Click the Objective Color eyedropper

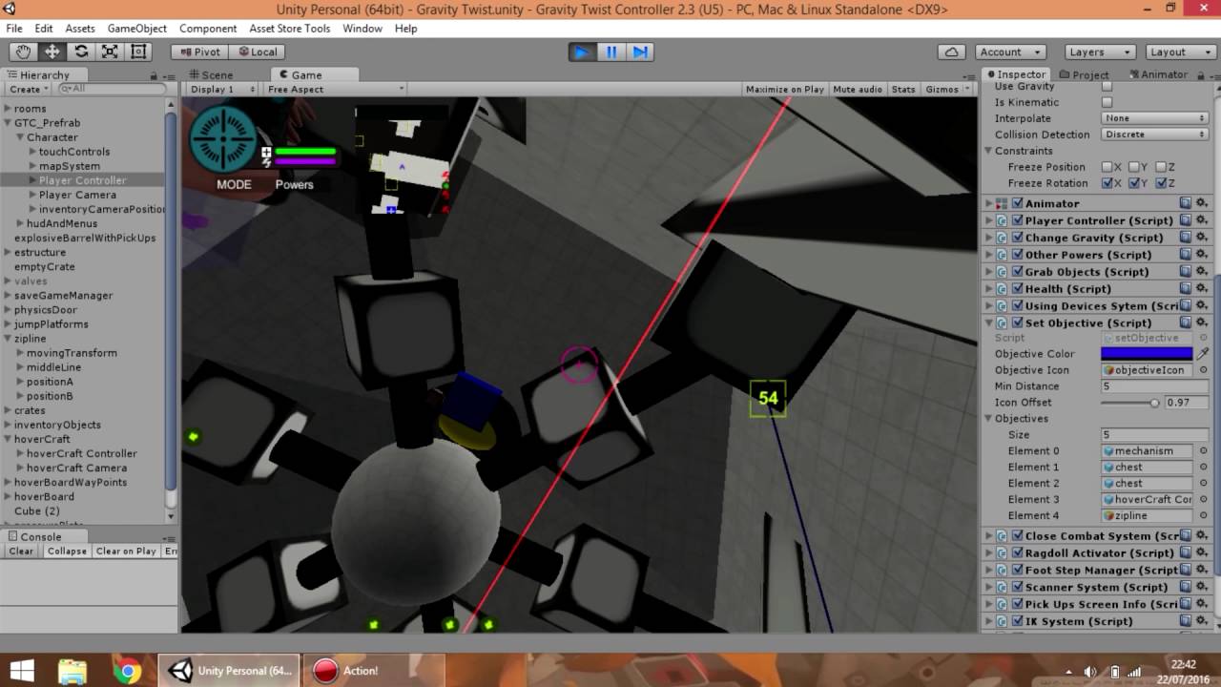(x=1203, y=354)
